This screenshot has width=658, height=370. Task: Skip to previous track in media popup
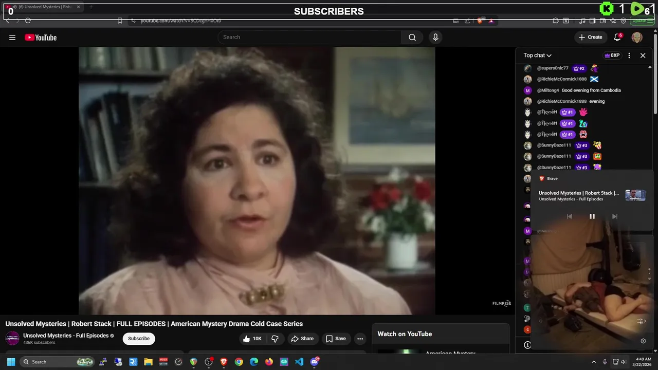(x=569, y=216)
